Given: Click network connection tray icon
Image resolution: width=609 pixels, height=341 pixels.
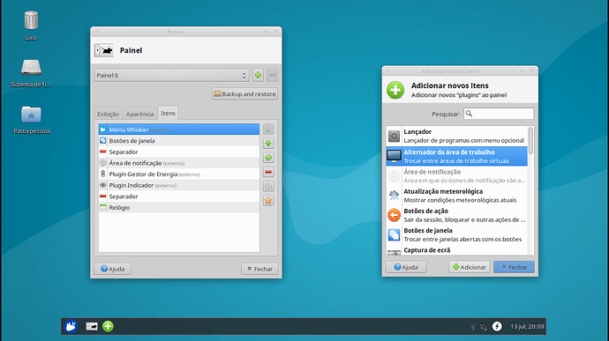Looking at the screenshot, I should click(x=484, y=327).
